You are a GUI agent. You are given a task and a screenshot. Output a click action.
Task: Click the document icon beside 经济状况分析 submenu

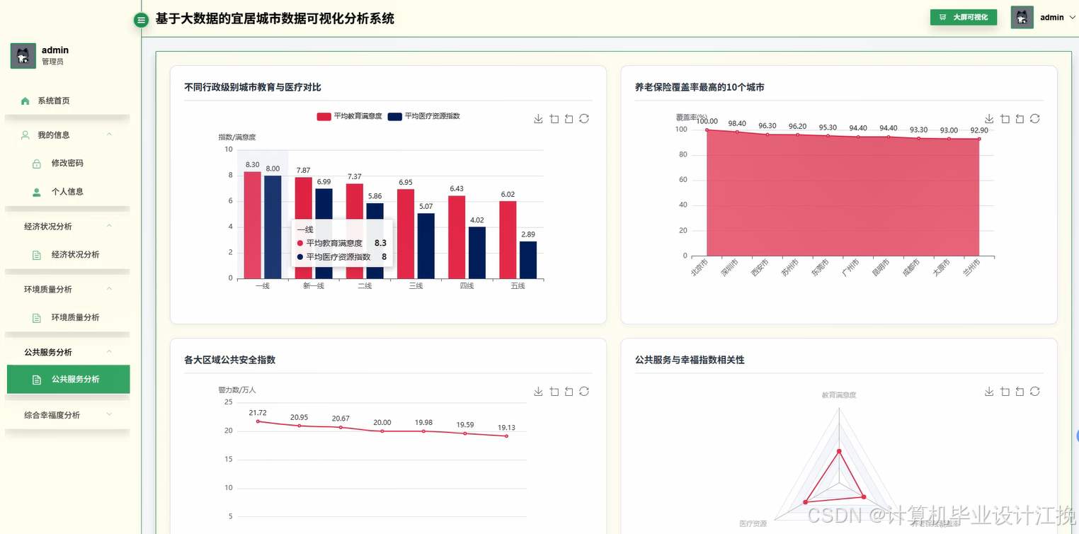coord(37,255)
